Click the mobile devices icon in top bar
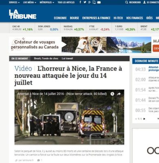The height and width of the screenshot is (163, 159). click(94, 2)
